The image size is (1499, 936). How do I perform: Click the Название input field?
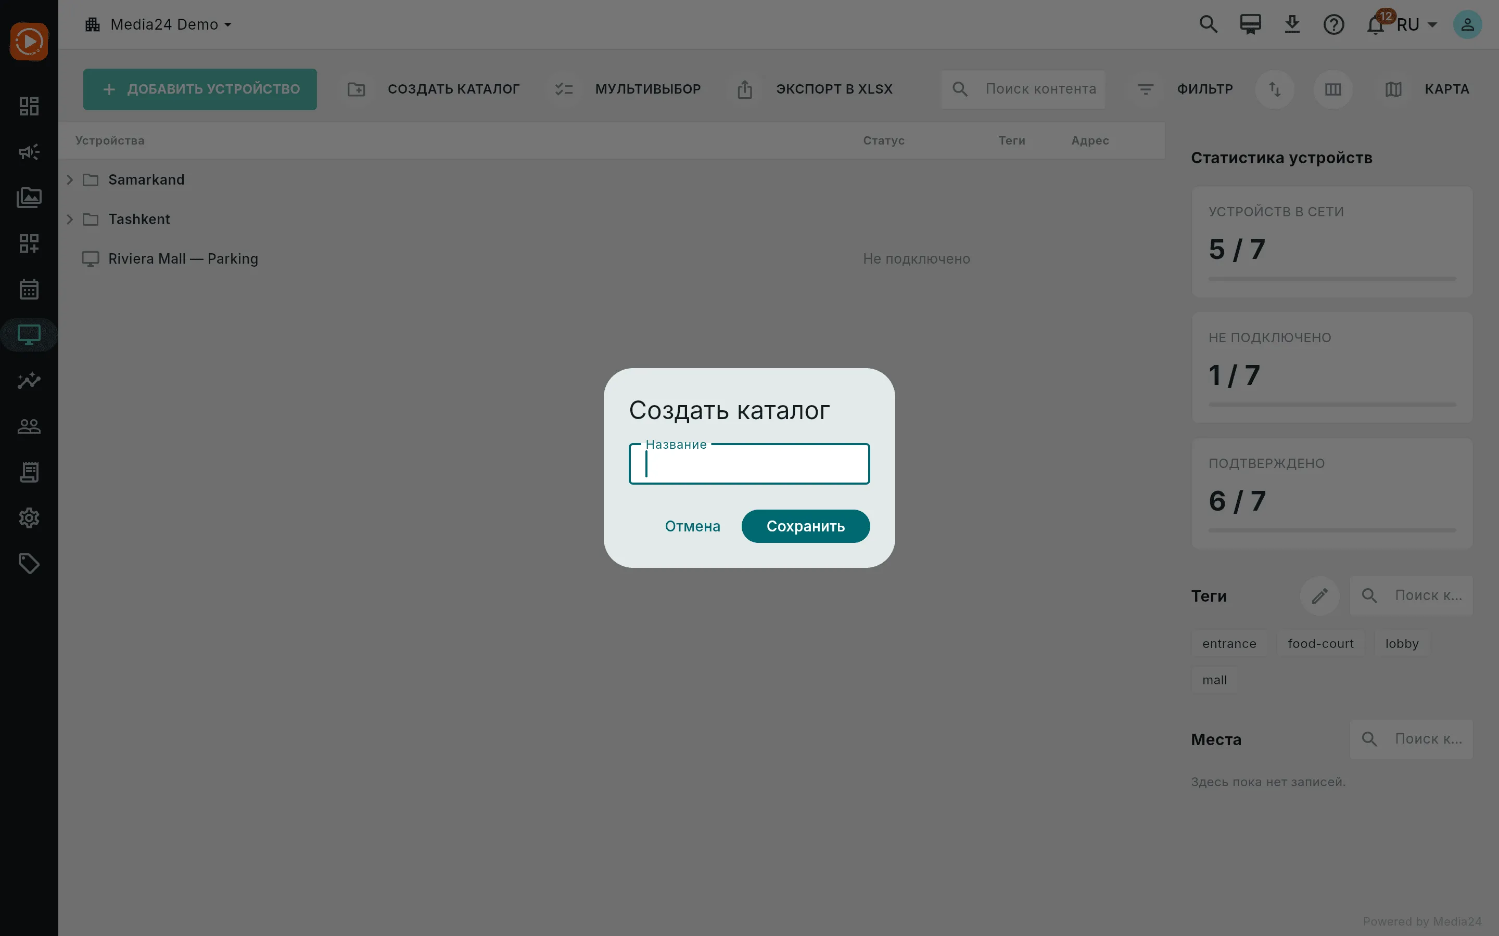pos(749,464)
